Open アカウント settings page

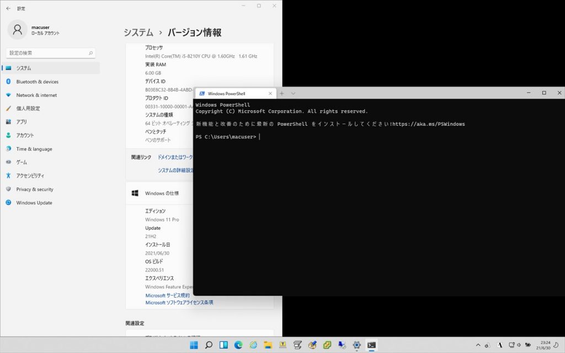[x=51, y=136]
